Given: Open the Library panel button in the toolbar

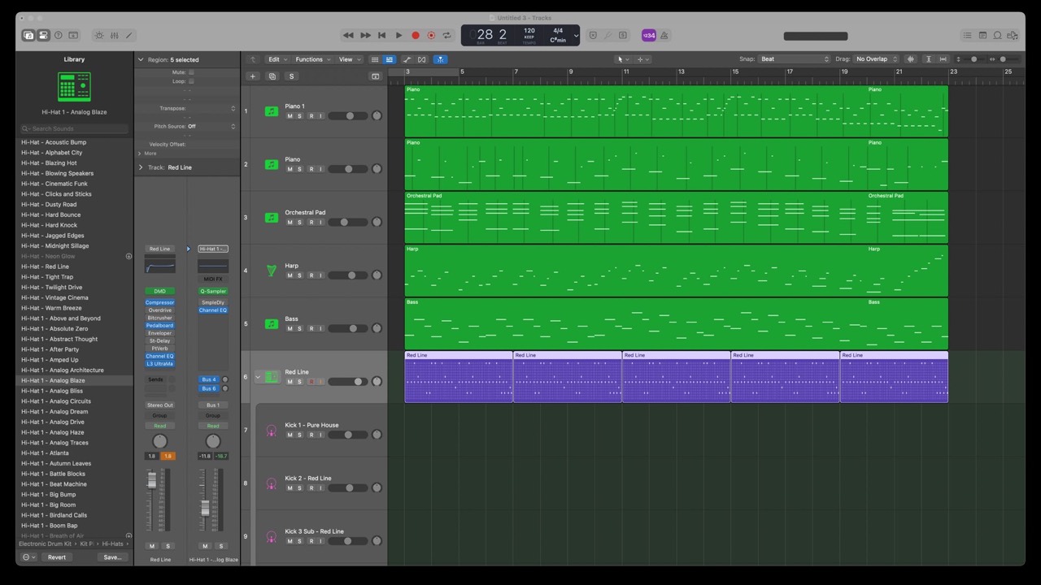Looking at the screenshot, I should (x=28, y=36).
